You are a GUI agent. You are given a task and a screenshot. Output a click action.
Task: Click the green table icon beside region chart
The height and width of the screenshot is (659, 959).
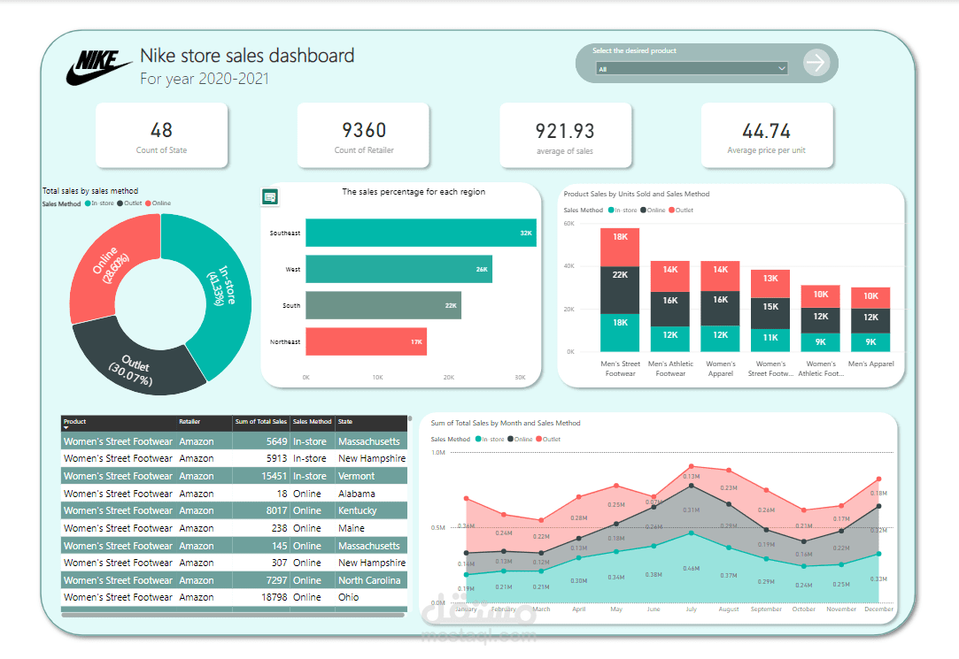click(270, 196)
